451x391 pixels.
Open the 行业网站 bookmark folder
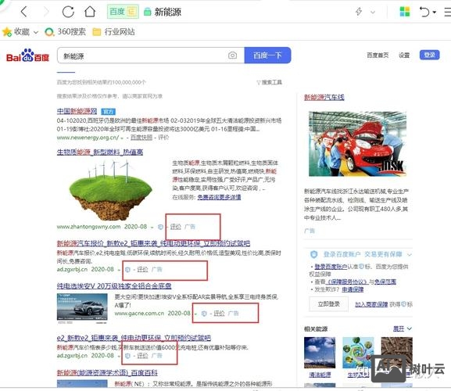coord(113,31)
